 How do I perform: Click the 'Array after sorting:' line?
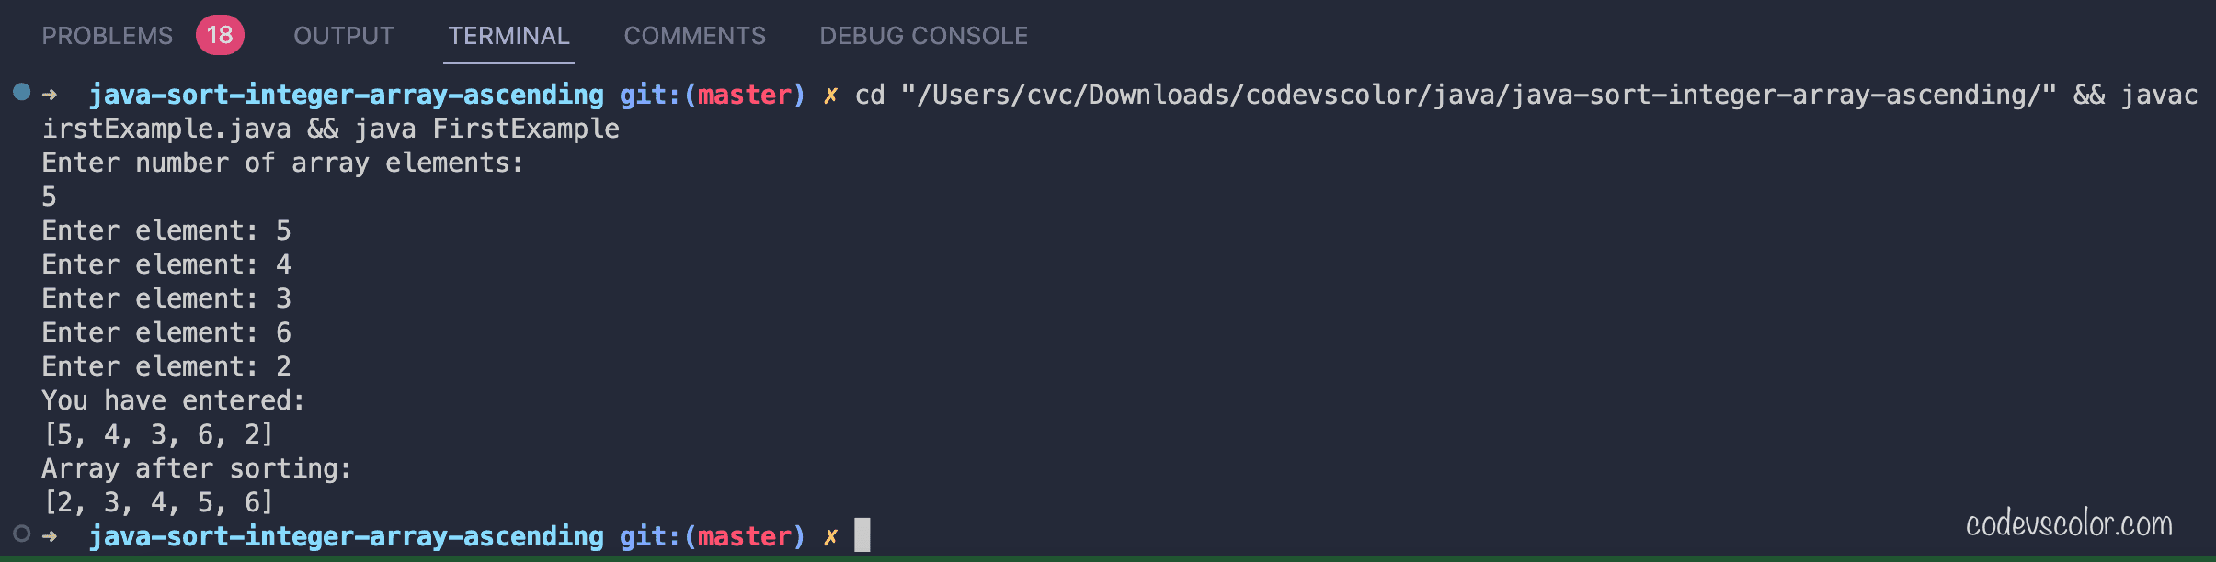coord(197,468)
